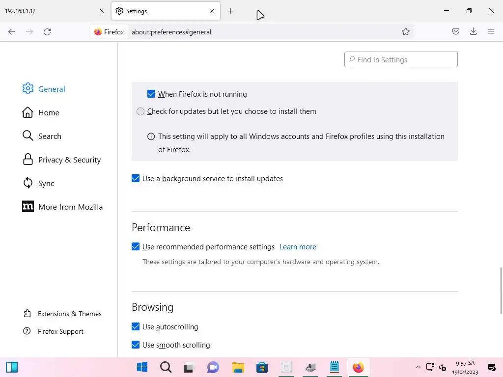
Task: Close the Settings tab
Action: click(212, 11)
